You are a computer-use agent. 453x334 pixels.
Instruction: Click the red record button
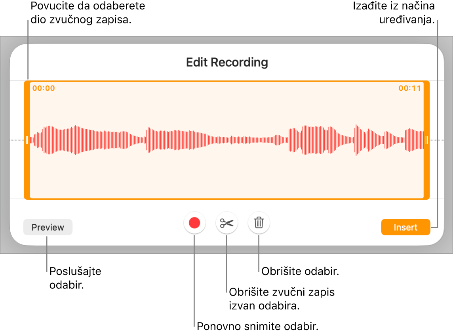tap(194, 223)
